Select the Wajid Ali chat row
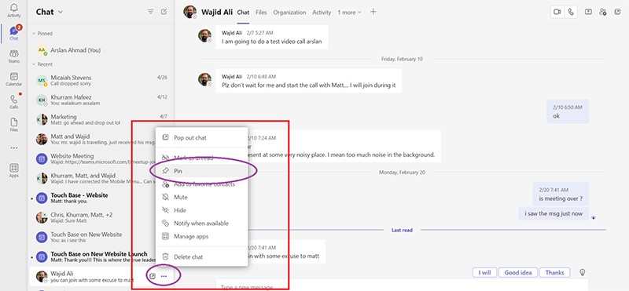Viewport: 629px width, 291px height. point(101,277)
